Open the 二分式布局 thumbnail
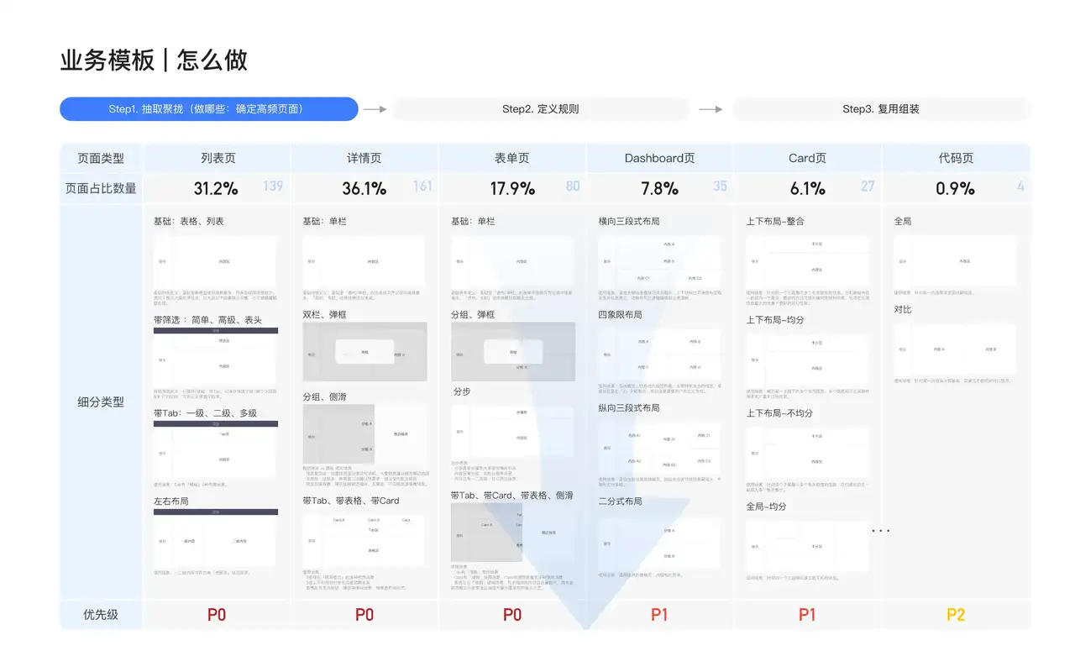Image resolution: width=1075 pixels, height=672 pixels. pyautogui.click(x=660, y=542)
